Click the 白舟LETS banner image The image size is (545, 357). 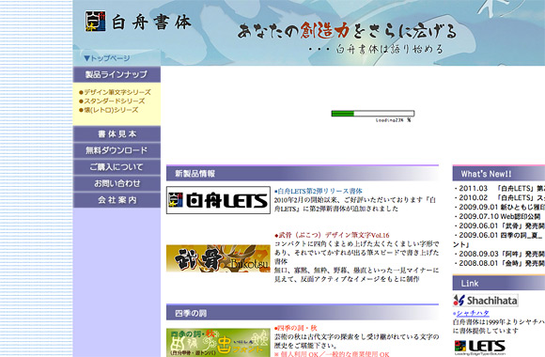click(218, 200)
